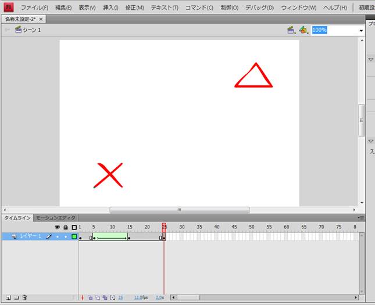Open the Edit Scene clapboard icon

[291, 30]
